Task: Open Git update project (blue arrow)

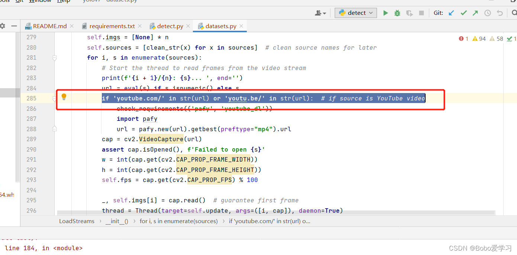Action: click(451, 13)
